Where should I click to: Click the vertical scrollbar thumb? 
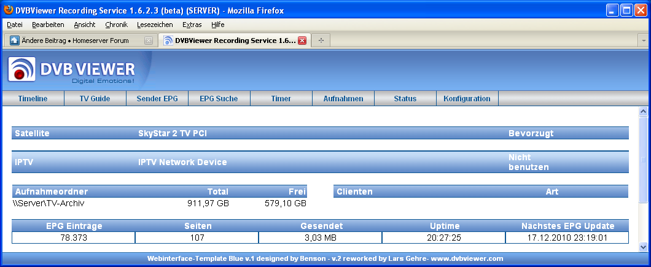(x=644, y=160)
